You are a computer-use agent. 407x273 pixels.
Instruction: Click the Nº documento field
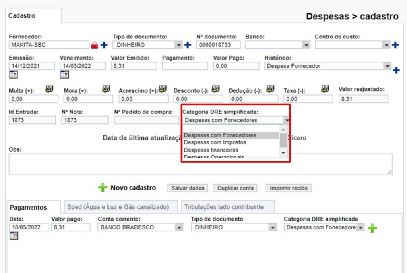(x=218, y=45)
